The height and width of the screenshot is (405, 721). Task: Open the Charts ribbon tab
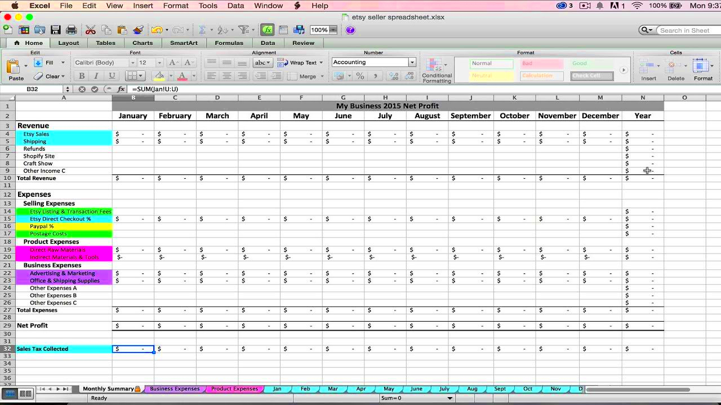(x=143, y=43)
